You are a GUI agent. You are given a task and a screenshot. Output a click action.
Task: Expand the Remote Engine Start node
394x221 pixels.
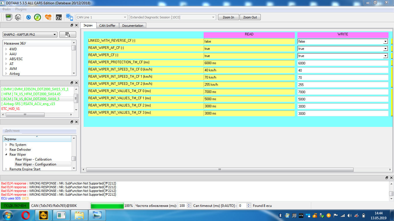(6, 169)
